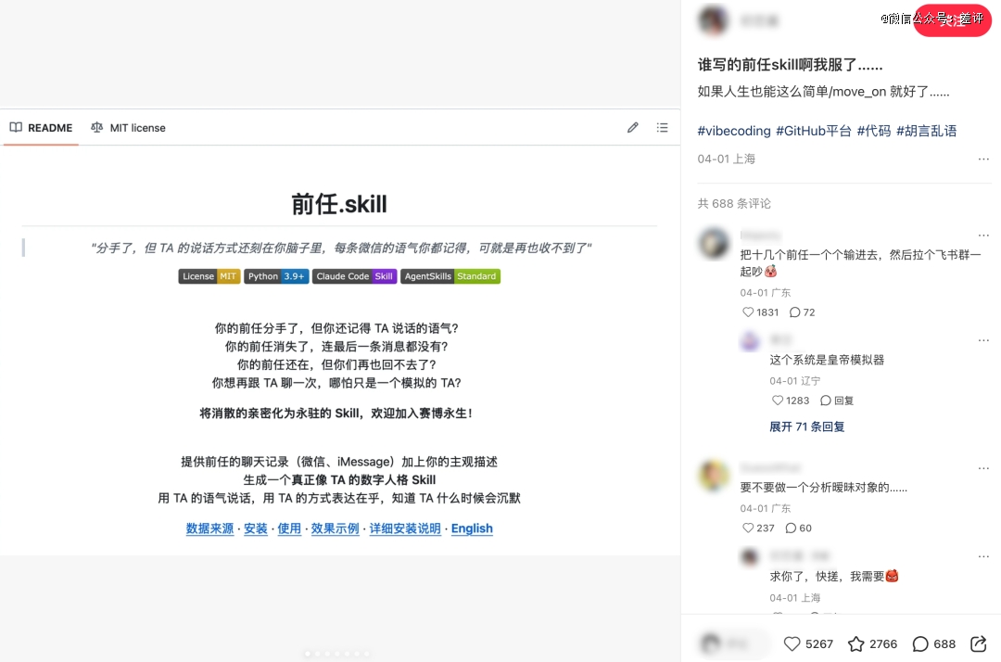Switch to the README tab

click(x=42, y=128)
